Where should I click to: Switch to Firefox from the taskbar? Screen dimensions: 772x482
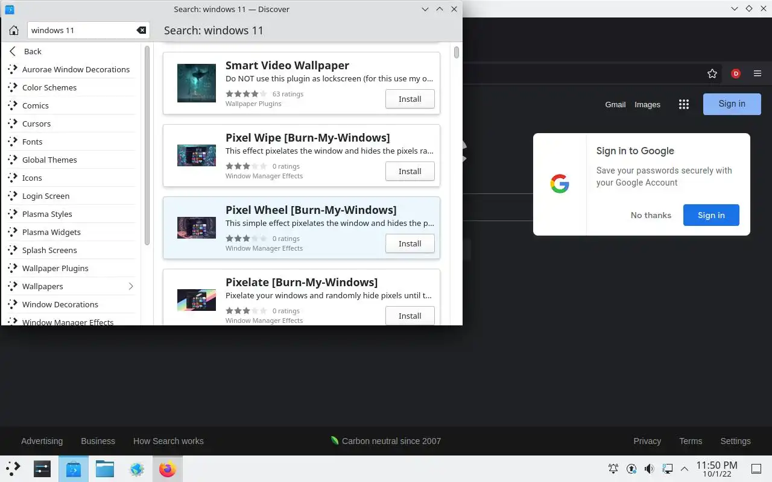click(x=168, y=469)
